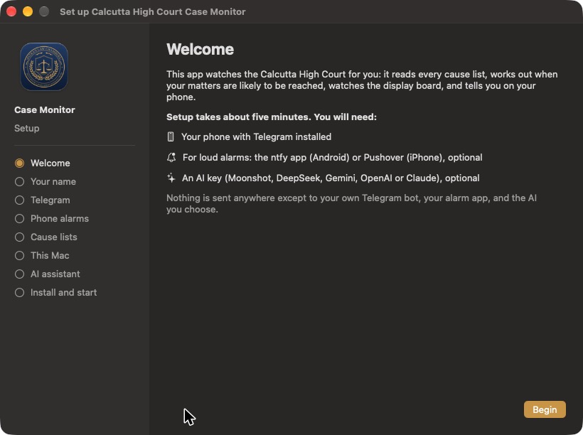Jump to the Install and start step

point(55,293)
